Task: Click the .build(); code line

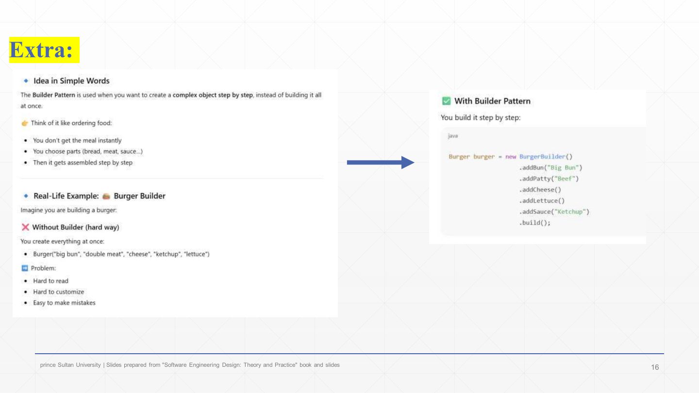Action: [x=534, y=223]
